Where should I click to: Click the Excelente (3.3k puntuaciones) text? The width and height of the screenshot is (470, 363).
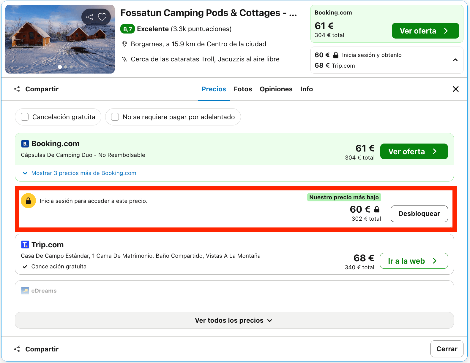coord(184,29)
